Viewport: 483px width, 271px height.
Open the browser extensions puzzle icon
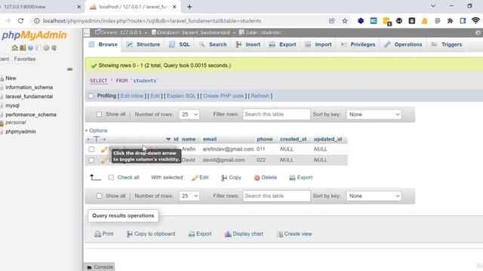pos(450,21)
